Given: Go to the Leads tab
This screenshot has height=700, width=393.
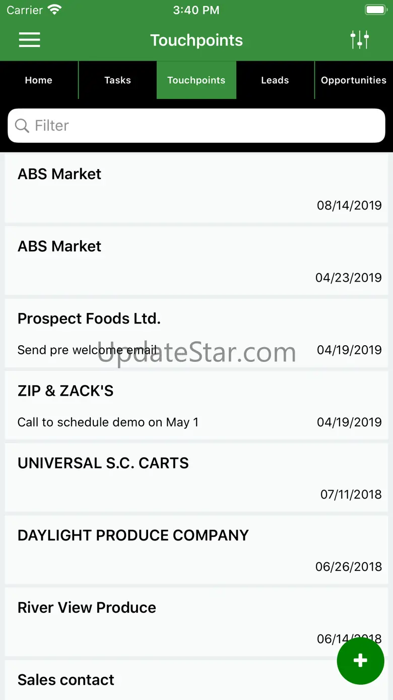Looking at the screenshot, I should pos(275,80).
